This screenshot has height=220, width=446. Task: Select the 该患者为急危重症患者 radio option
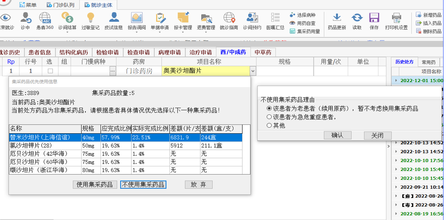coord(269,117)
